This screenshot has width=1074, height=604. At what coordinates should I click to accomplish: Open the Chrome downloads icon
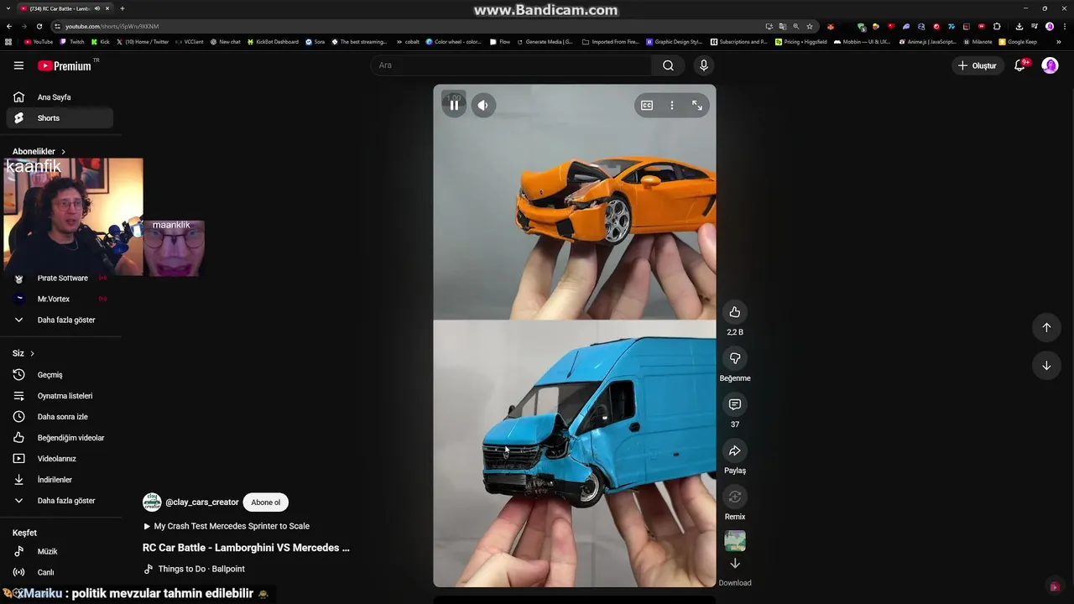(1019, 26)
